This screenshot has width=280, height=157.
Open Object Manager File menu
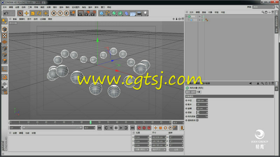[x=191, y=12]
